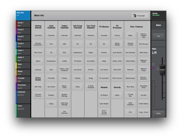Viewport: 182px width, 138px height.
Task: Click the Main output header
Action: click(158, 25)
